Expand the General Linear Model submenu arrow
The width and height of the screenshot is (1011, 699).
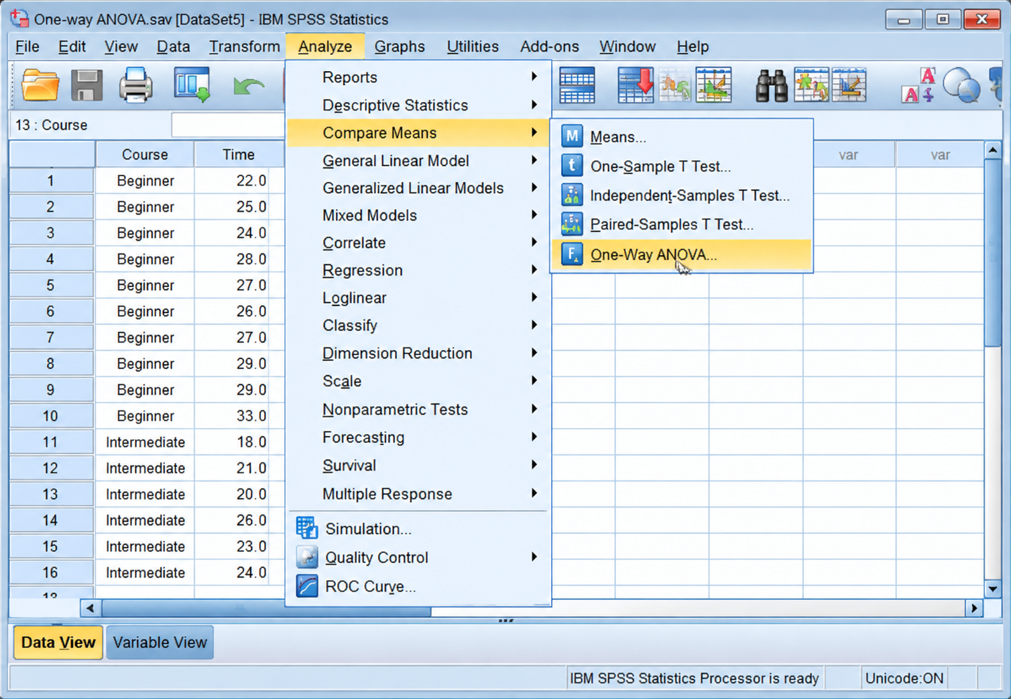coord(534,160)
